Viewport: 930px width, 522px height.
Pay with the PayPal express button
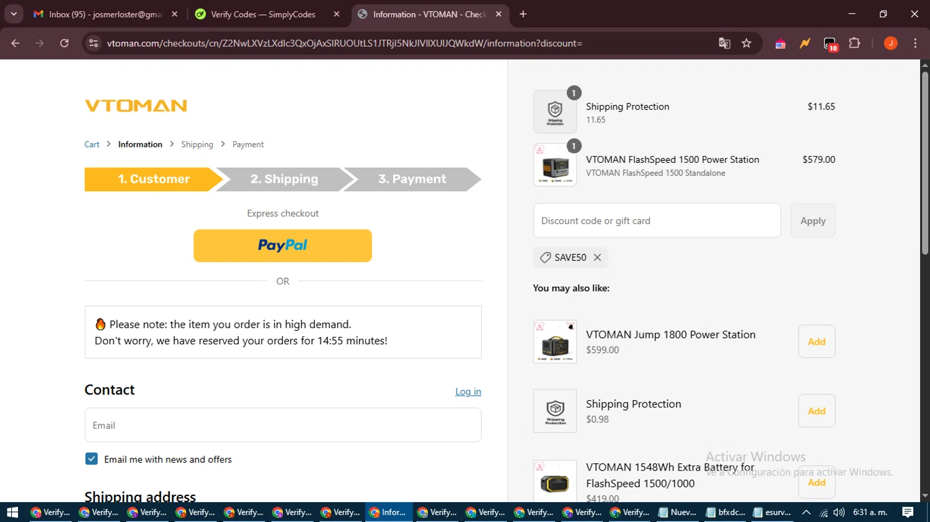click(x=283, y=246)
